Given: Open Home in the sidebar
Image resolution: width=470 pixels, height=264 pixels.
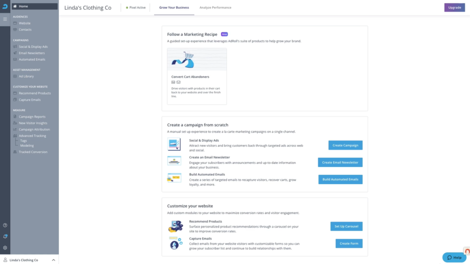Looking at the screenshot, I should pos(34,6).
